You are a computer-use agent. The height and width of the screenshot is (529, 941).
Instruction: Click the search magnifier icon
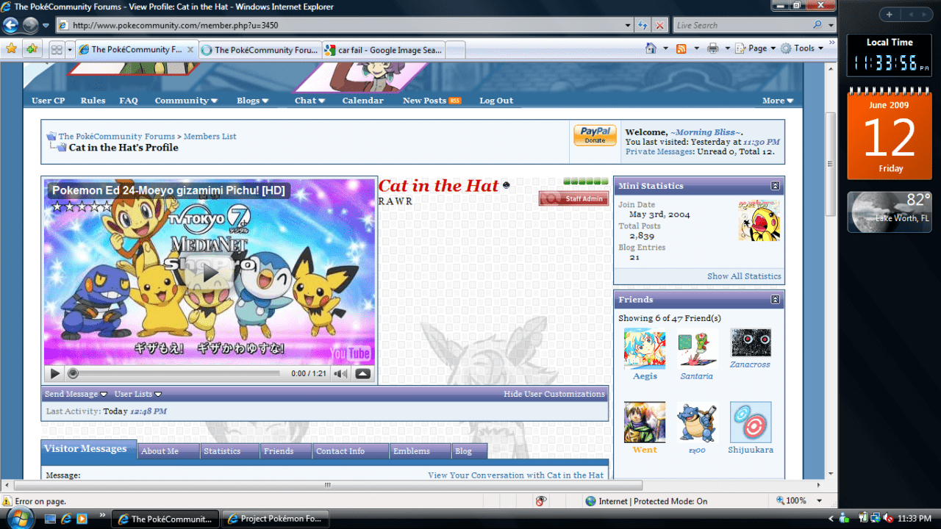click(x=818, y=25)
